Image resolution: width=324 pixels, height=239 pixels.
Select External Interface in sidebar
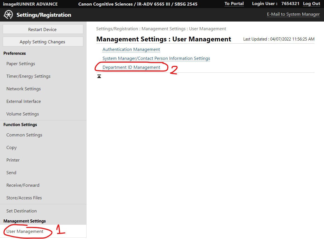click(x=23, y=101)
